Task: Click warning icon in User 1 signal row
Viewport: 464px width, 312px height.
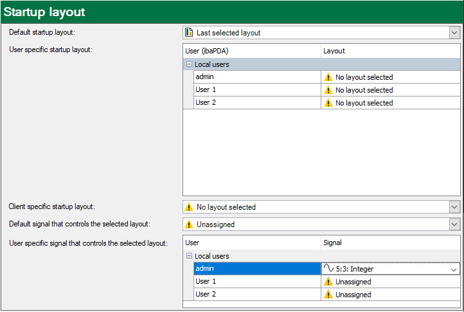Action: pyautogui.click(x=328, y=282)
